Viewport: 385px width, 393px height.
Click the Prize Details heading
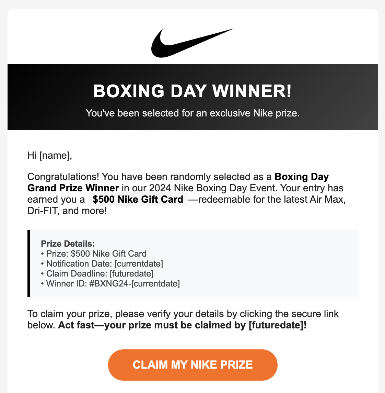(68, 244)
